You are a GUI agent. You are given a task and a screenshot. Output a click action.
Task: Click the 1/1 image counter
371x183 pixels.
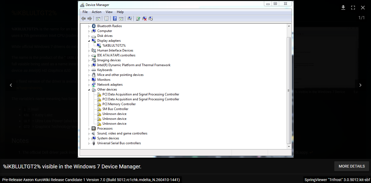(x=361, y=18)
